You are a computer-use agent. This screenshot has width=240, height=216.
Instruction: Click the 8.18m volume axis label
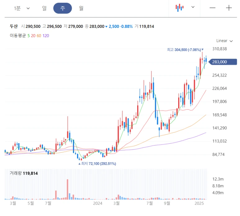pos(218,186)
